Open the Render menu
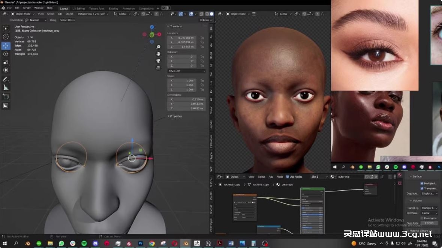The height and width of the screenshot is (248, 442). 27,8
